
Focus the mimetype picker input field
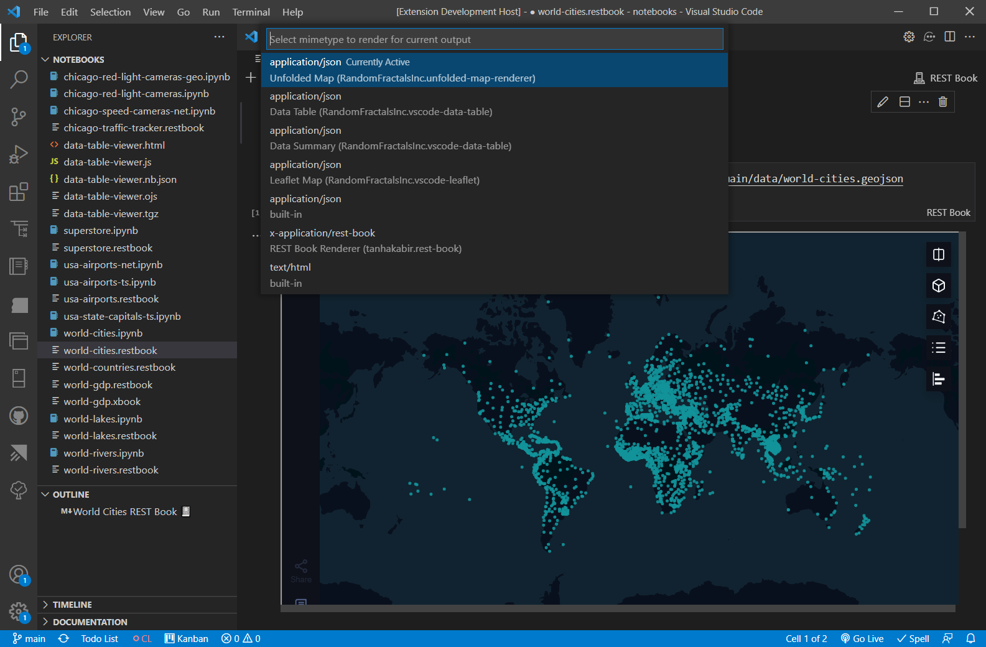495,39
